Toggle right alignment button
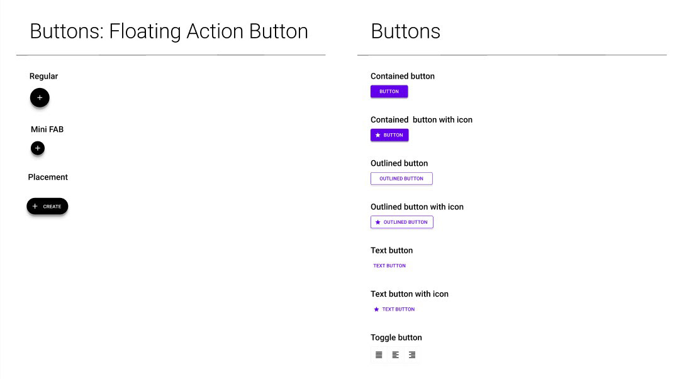Viewport: 682px width, 379px height. coord(412,354)
